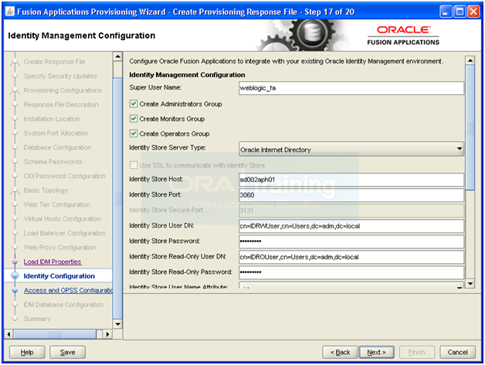Click sidebar vertical scrollbar up arrow
The width and height of the screenshot is (485, 365).
click(117, 56)
